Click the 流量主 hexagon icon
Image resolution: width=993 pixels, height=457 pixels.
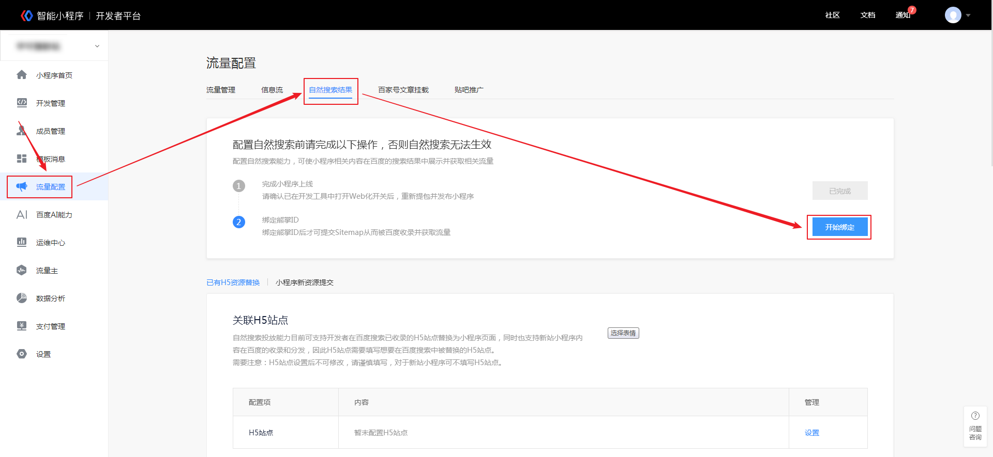(22, 270)
